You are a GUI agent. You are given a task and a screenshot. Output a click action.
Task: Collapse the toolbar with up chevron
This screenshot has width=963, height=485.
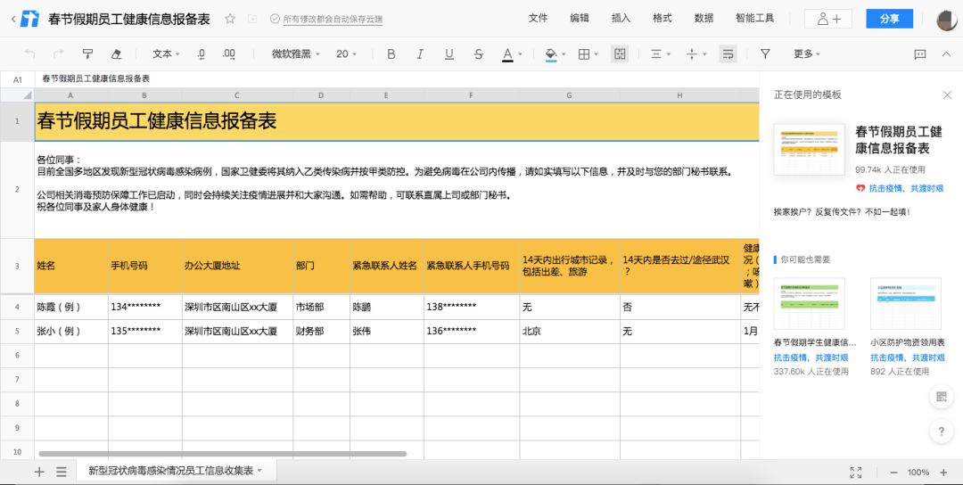946,54
